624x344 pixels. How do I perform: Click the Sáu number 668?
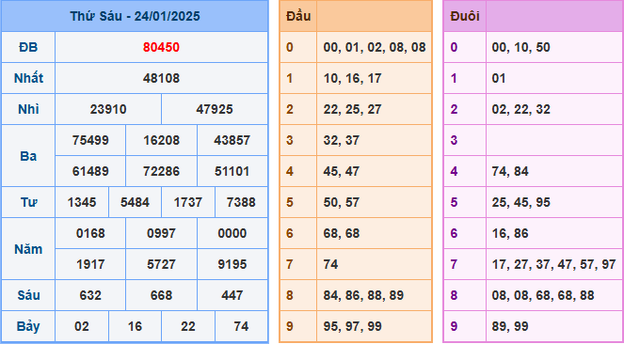(x=161, y=295)
